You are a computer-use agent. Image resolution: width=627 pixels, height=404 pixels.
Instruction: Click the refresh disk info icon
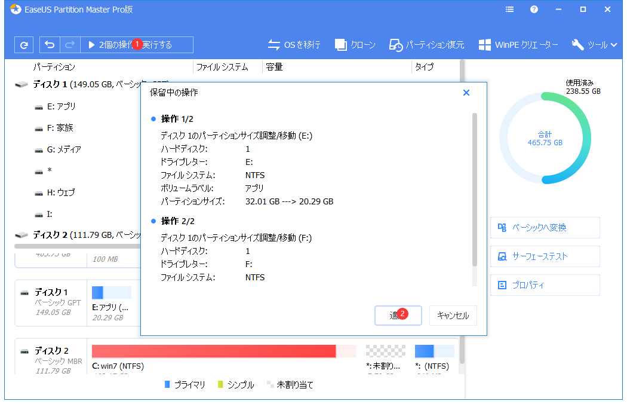24,45
